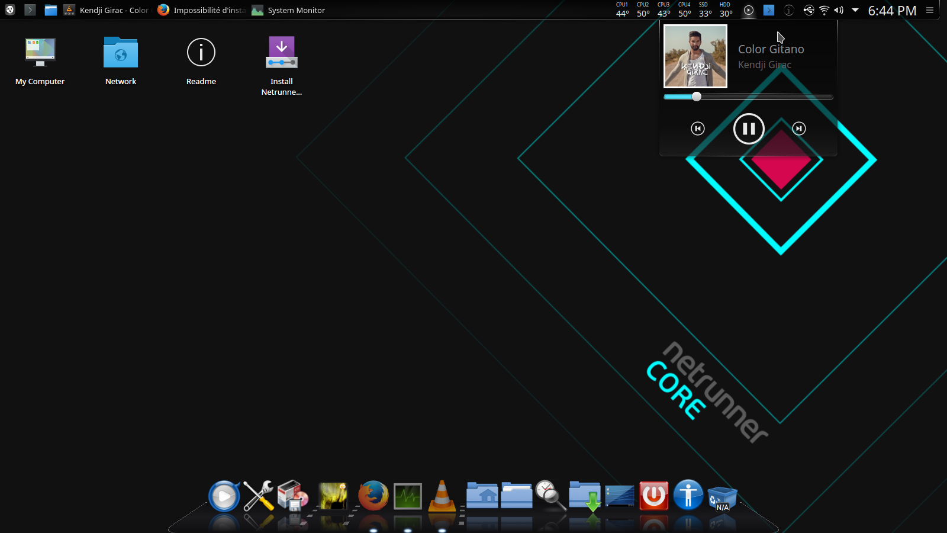Click the dimmed info tray icon
The image size is (947, 533).
click(788, 10)
